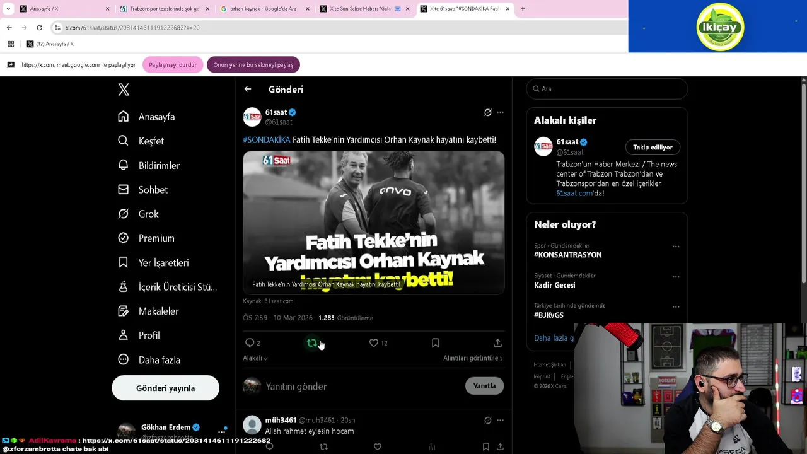Viewport: 807px width, 454px height.
Task: Open more options on müh3461 reply
Action: coord(500,420)
